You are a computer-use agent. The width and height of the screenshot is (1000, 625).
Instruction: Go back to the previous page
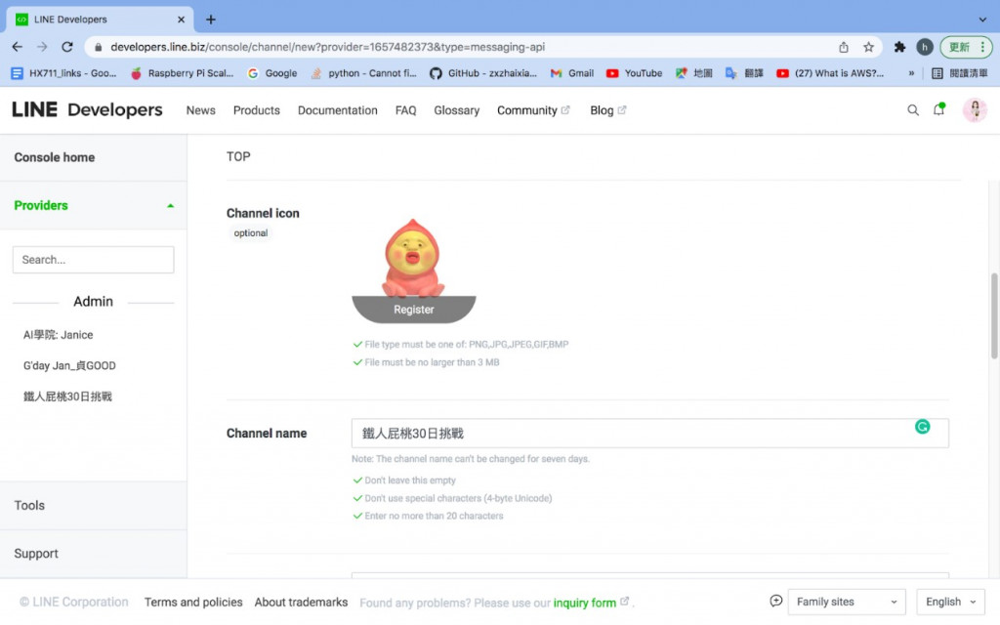click(x=18, y=47)
